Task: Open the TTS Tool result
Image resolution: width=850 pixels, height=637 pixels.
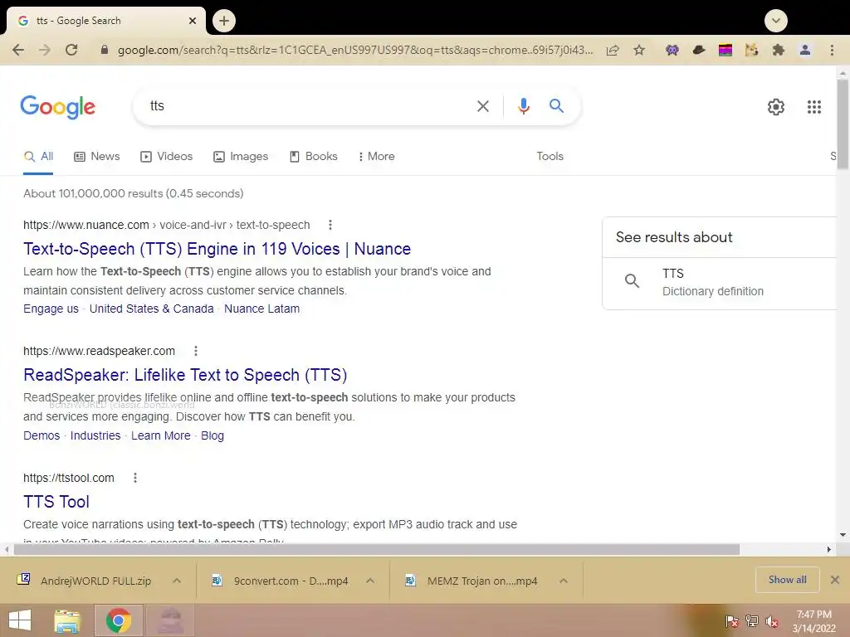Action: tap(56, 502)
